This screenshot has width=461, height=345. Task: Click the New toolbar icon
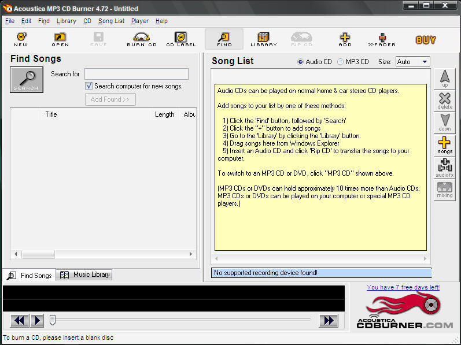21,39
